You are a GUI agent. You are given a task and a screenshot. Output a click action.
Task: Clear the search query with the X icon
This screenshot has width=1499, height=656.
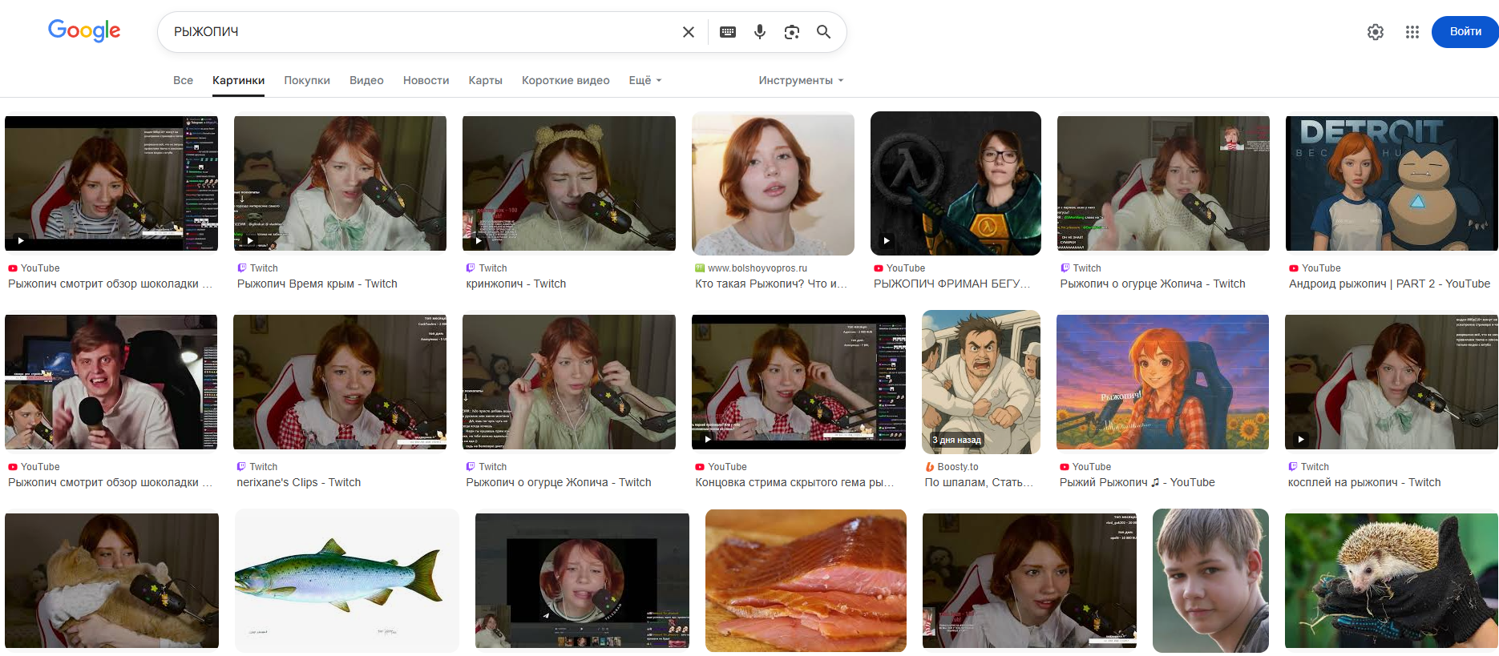[689, 32]
